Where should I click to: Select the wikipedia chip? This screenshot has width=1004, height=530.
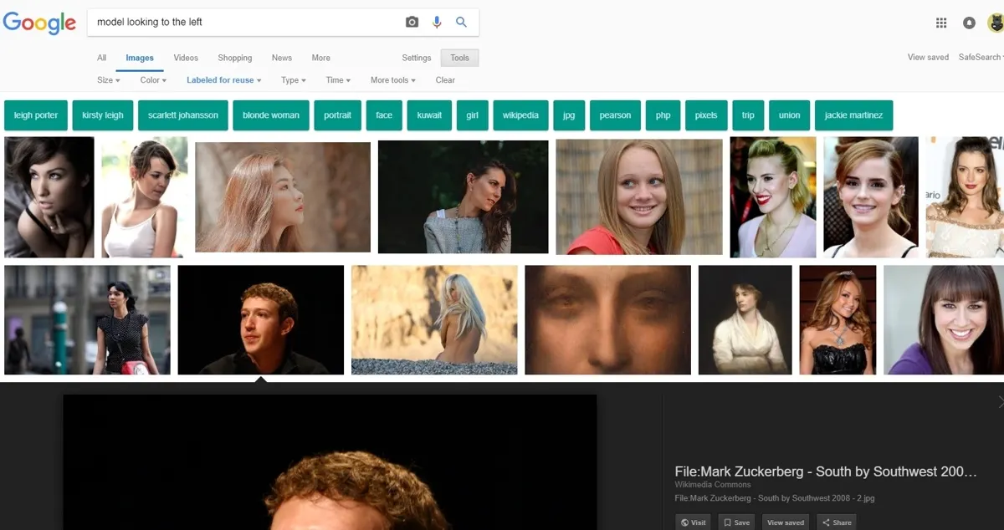click(x=520, y=115)
